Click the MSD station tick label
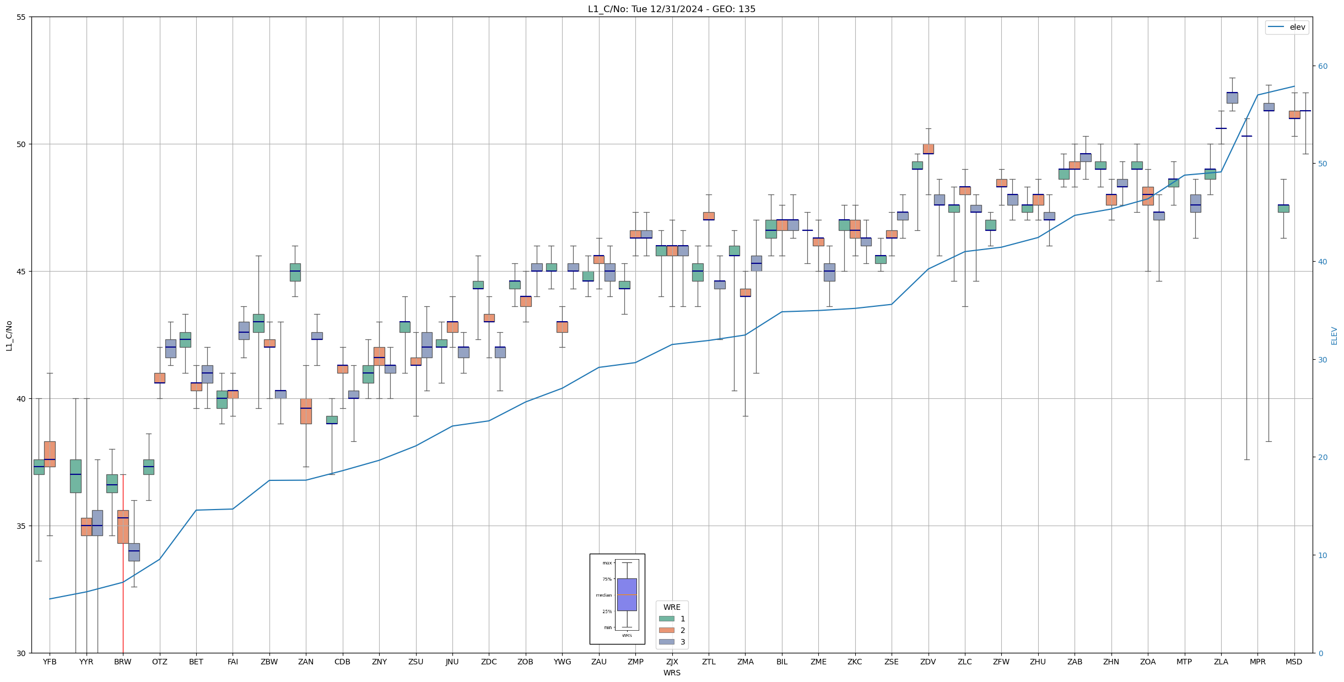 tap(1294, 662)
